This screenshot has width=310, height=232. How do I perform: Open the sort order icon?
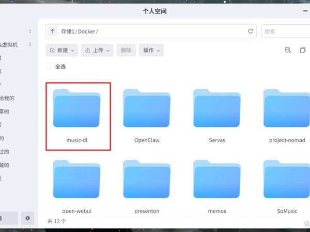pos(288,50)
